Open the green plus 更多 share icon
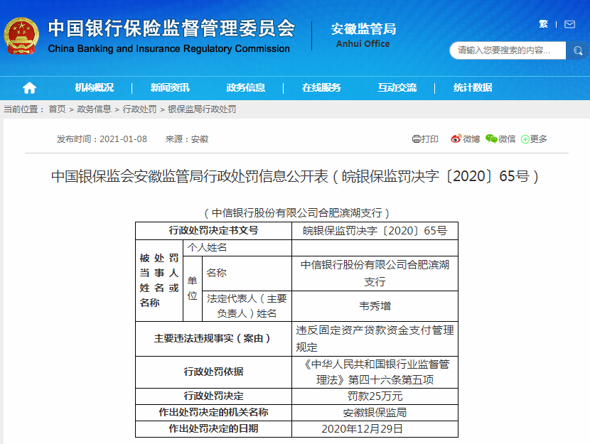 pos(525,139)
